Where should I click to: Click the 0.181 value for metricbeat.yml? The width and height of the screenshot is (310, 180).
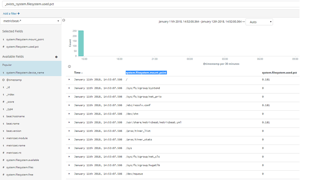266,122
